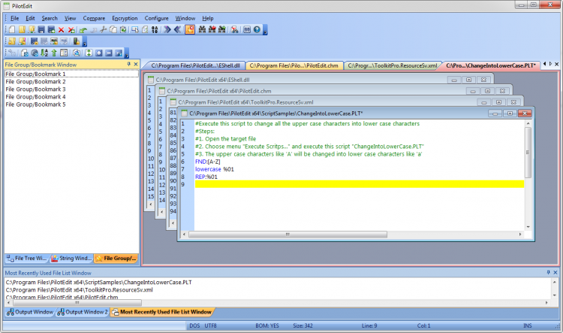
Task: Click the right arrow that scrolls document tabs
Action: pos(550,64)
